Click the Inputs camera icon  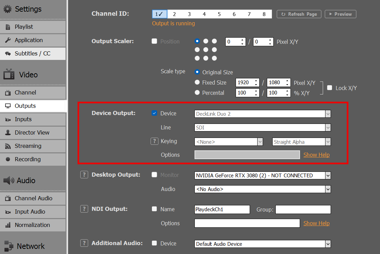(x=8, y=119)
